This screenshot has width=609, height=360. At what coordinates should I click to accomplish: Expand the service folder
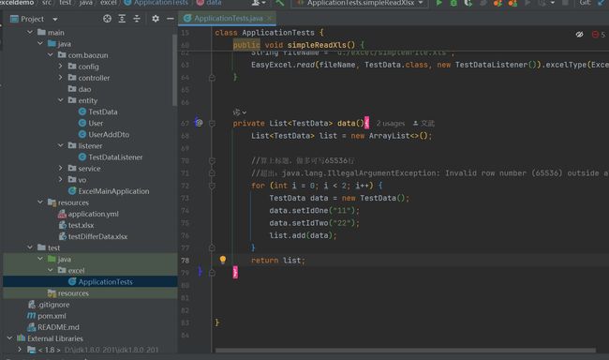coord(60,169)
